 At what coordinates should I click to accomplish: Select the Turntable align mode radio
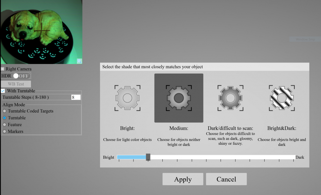[4, 118]
